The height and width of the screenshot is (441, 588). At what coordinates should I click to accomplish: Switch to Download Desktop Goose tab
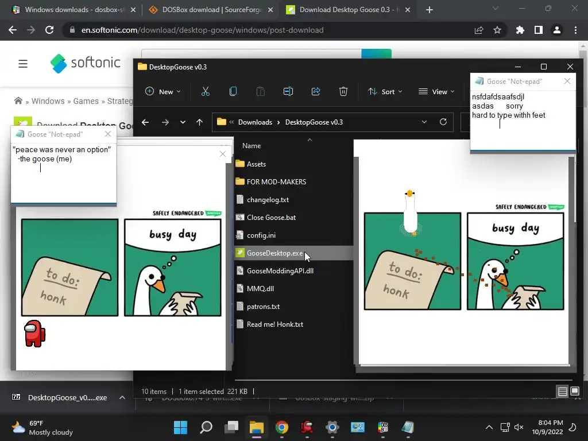point(349,10)
